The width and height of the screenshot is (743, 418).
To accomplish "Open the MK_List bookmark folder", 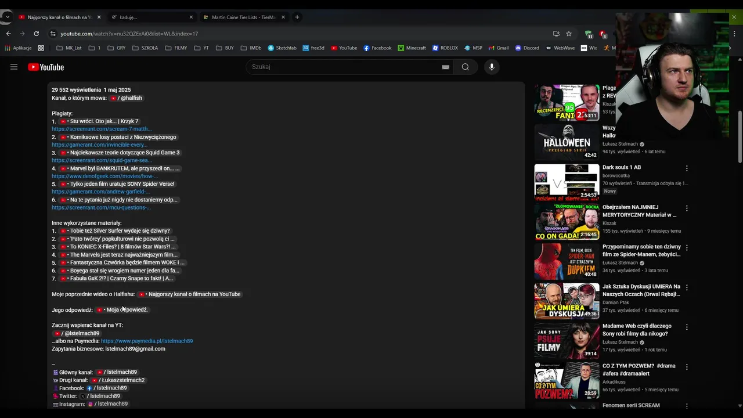I will point(68,48).
